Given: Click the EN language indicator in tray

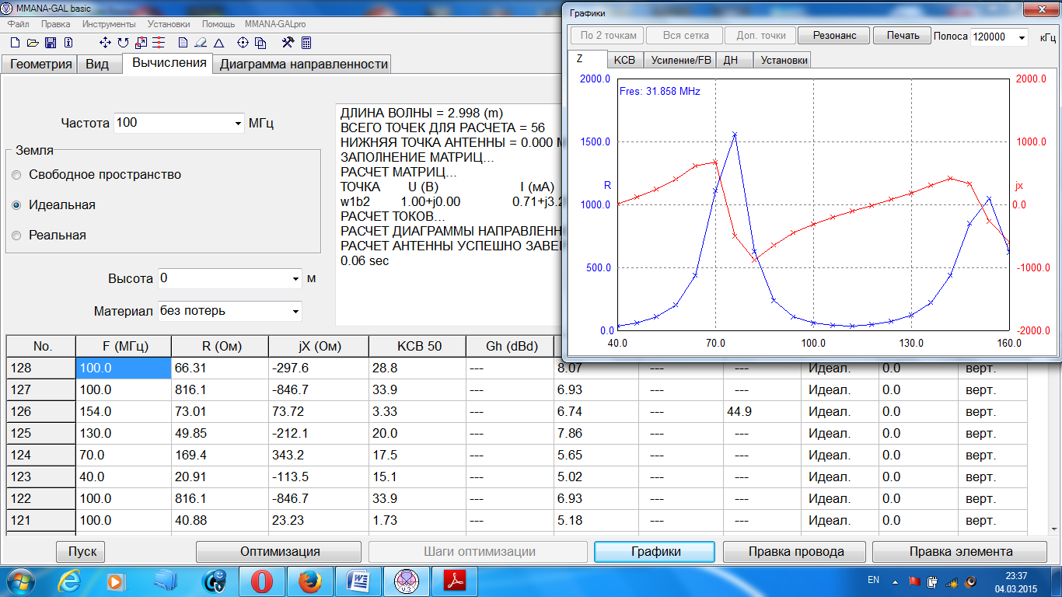Looking at the screenshot, I should coord(873,581).
